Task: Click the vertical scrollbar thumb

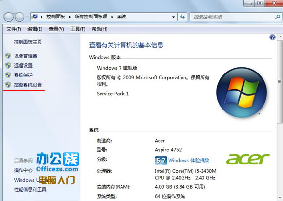Action: click(x=280, y=82)
